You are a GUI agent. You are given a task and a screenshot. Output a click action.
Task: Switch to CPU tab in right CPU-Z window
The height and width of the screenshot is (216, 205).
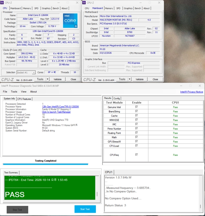click(x=87, y=8)
